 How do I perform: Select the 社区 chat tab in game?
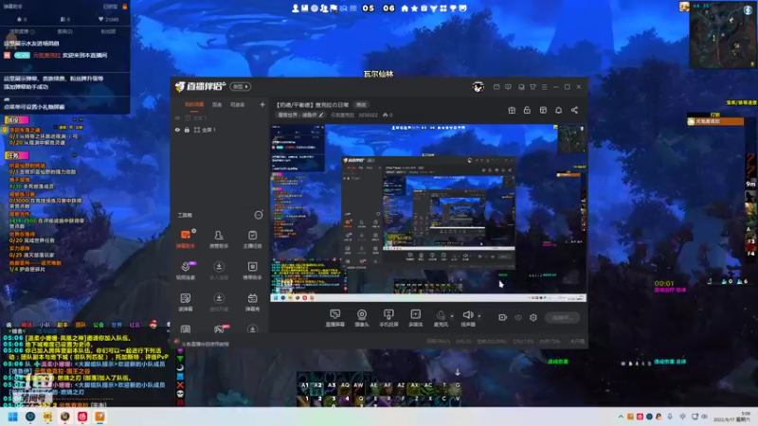click(135, 325)
